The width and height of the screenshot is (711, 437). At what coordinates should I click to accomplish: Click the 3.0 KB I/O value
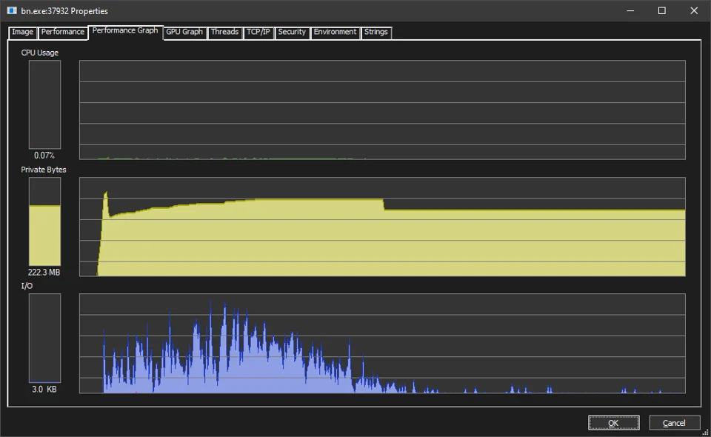point(44,390)
